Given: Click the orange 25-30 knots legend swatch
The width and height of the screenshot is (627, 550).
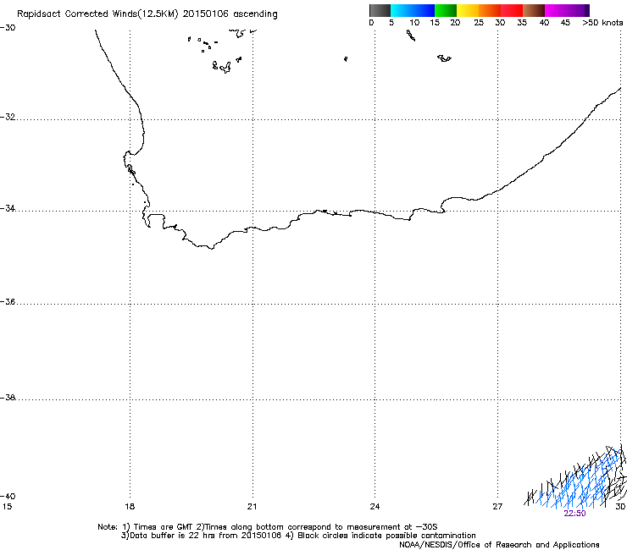Looking at the screenshot, I should (x=490, y=10).
